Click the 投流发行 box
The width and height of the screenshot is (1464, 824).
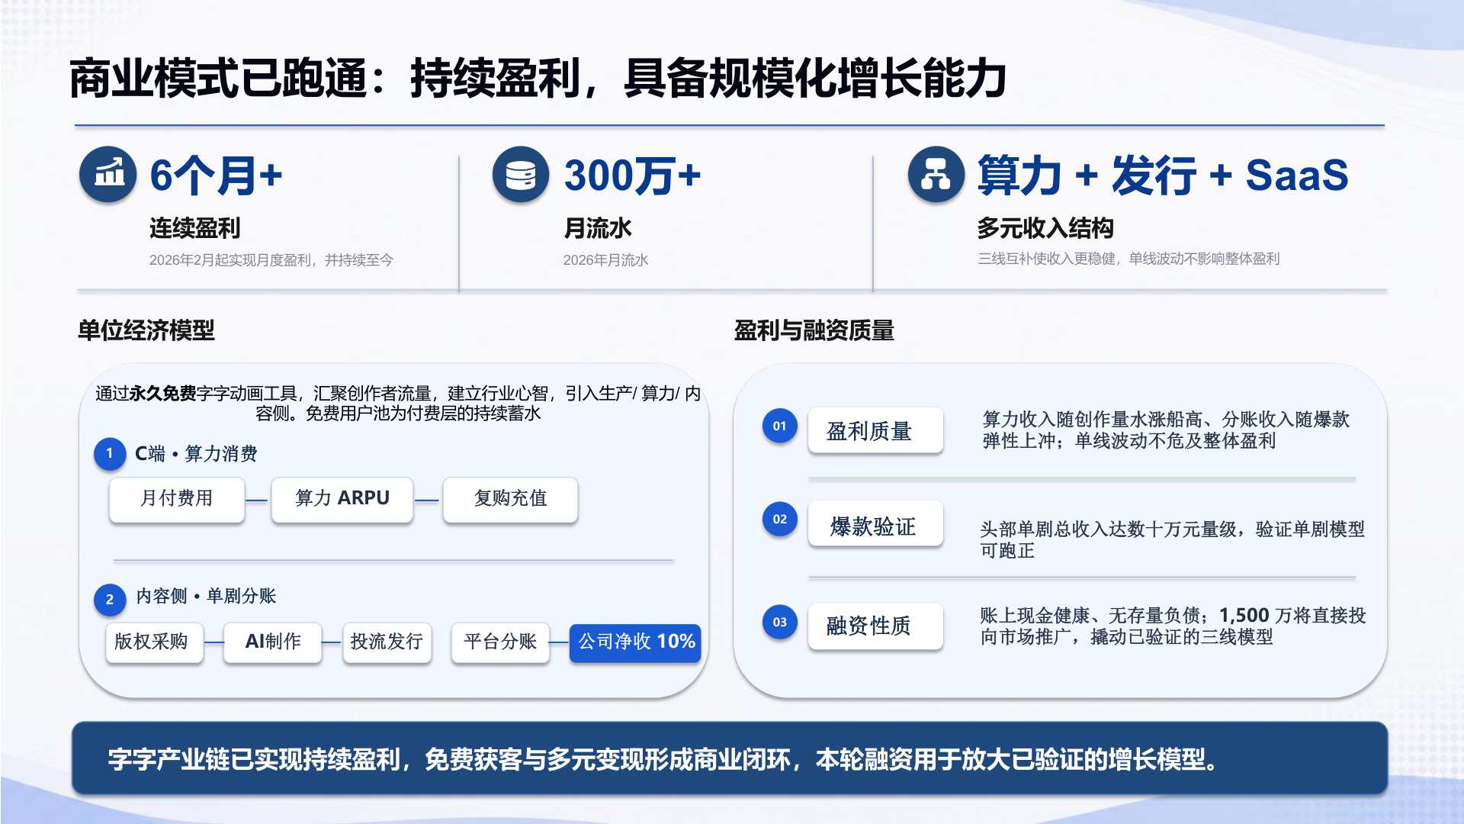pyautogui.click(x=387, y=642)
